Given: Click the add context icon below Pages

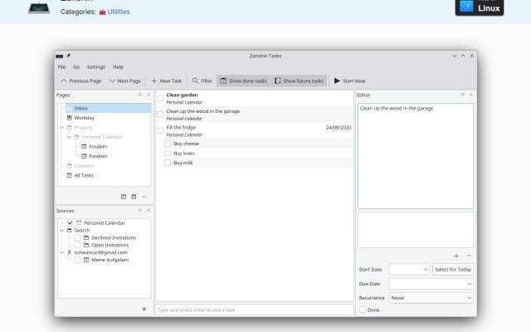Looking at the screenshot, I should pyautogui.click(x=134, y=197).
